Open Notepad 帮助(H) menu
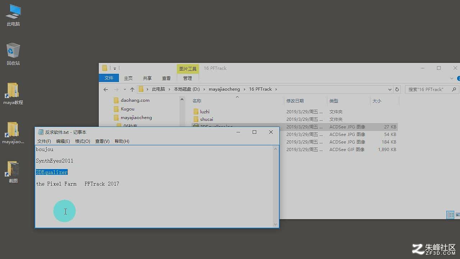 pyautogui.click(x=122, y=141)
